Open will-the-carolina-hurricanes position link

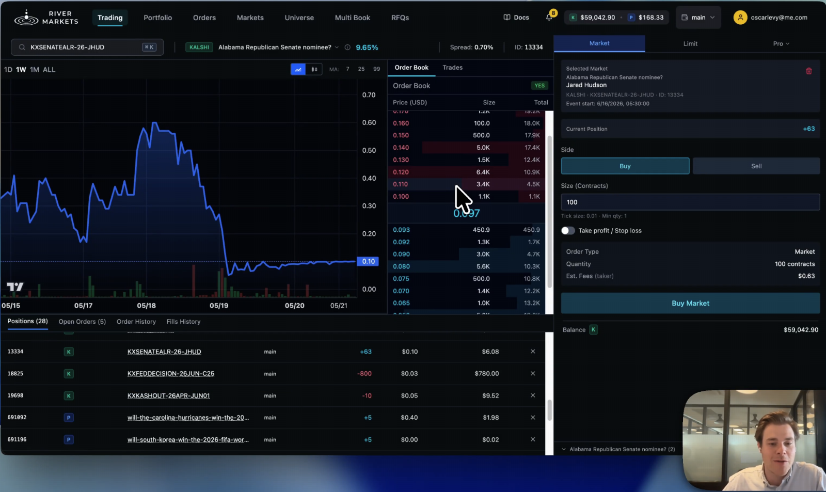pyautogui.click(x=188, y=418)
